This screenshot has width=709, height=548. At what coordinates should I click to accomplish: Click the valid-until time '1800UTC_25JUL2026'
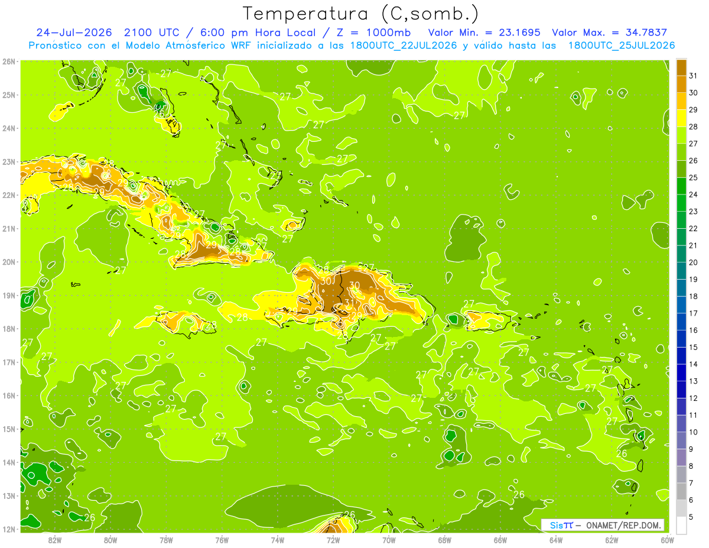[622, 46]
